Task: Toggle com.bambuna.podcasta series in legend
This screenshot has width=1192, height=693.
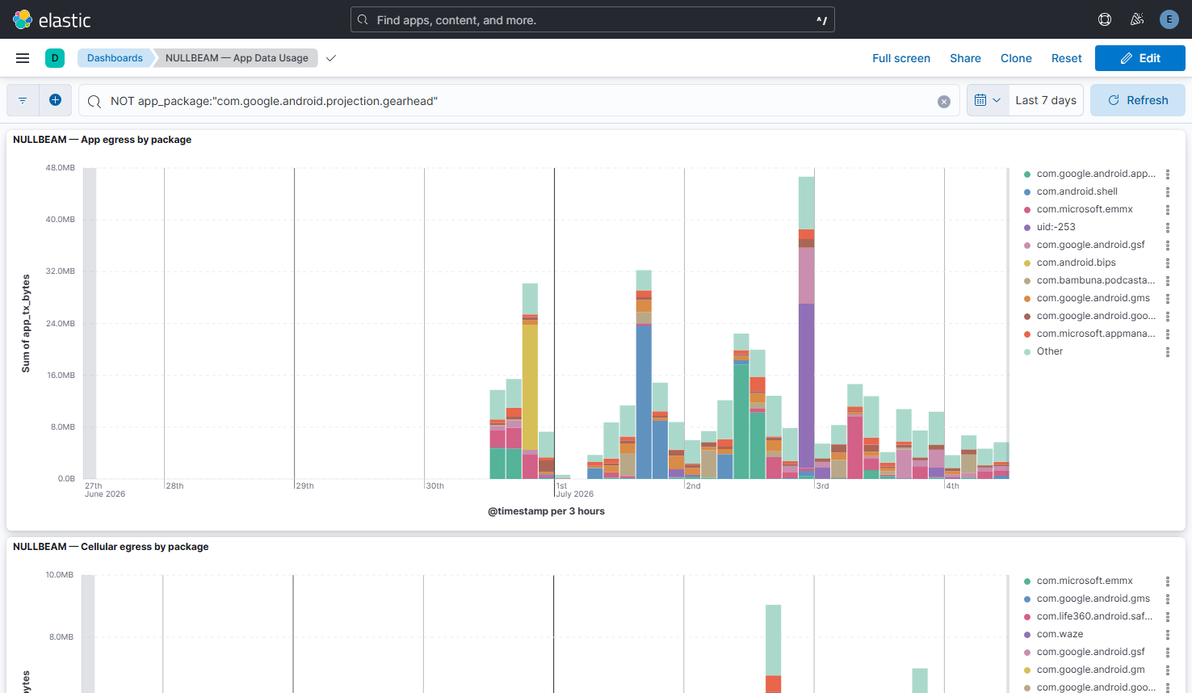Action: (1096, 280)
